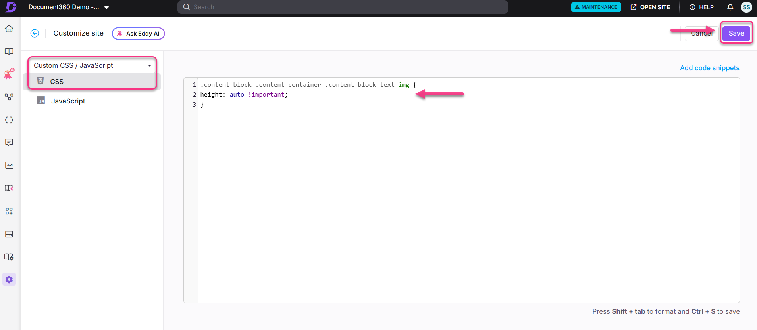Open the API documentation braces icon

point(9,120)
